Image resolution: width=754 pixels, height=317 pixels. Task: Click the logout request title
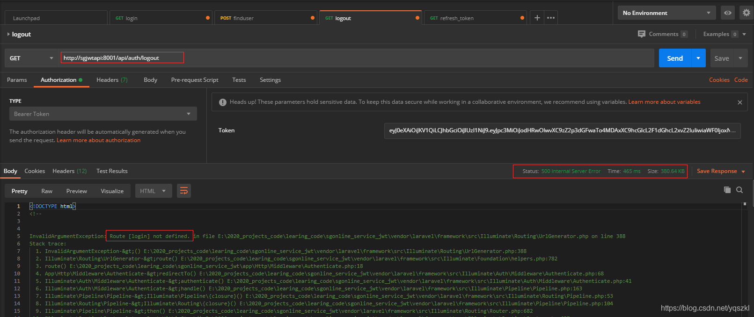point(22,34)
